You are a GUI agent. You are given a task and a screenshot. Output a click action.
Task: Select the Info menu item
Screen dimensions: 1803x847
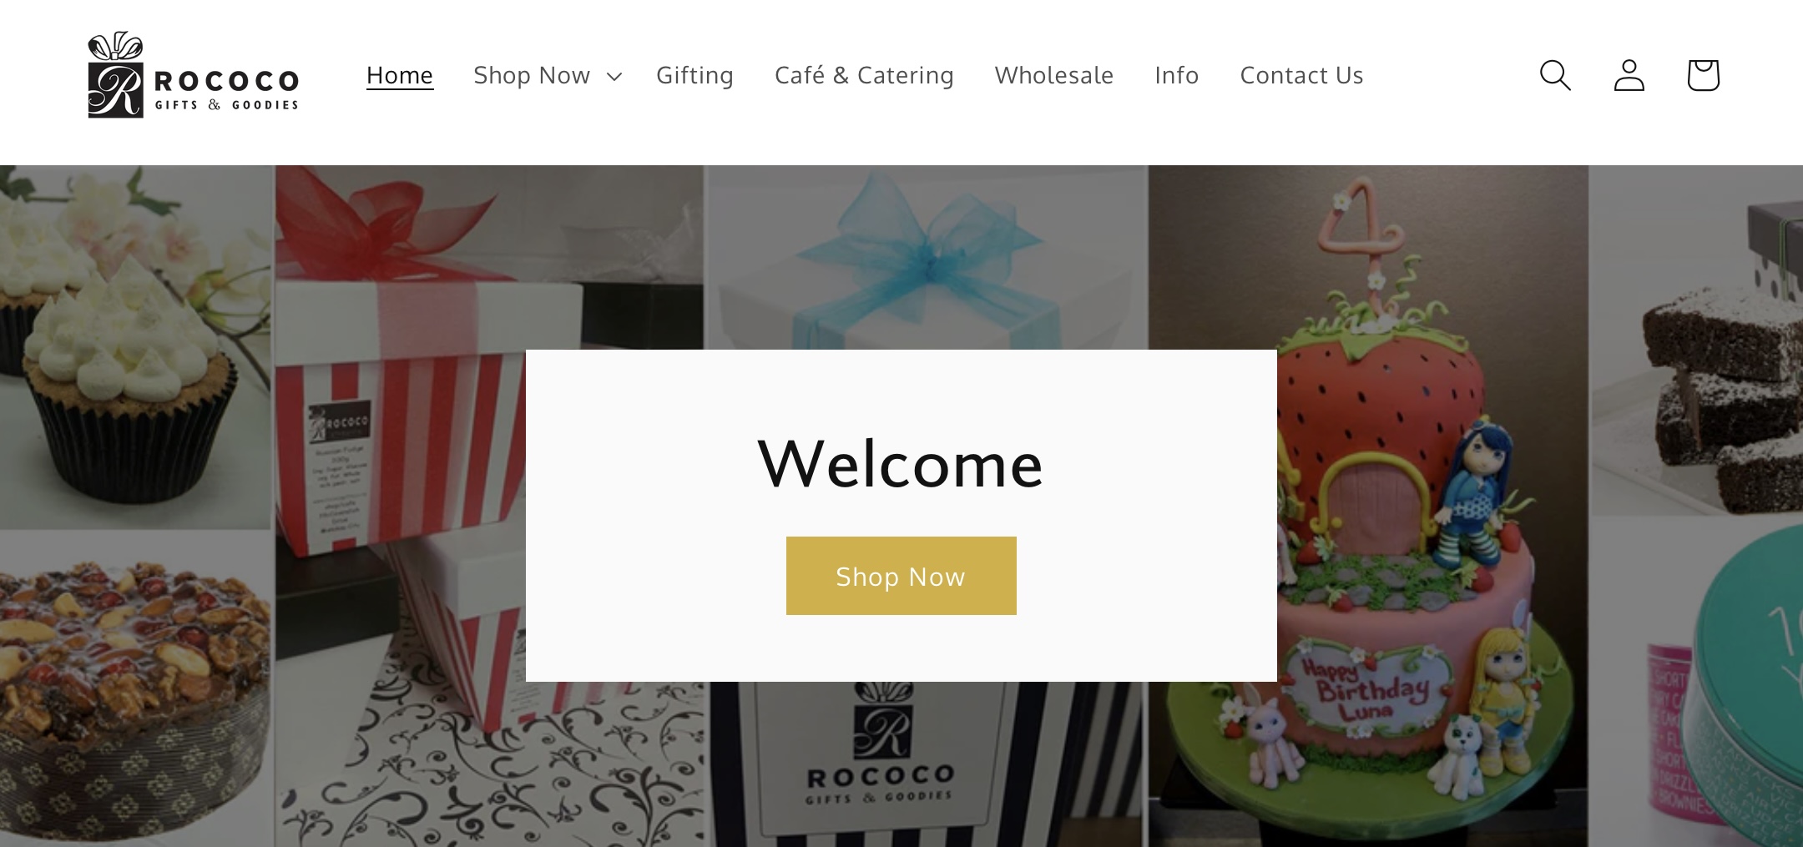1177,75
